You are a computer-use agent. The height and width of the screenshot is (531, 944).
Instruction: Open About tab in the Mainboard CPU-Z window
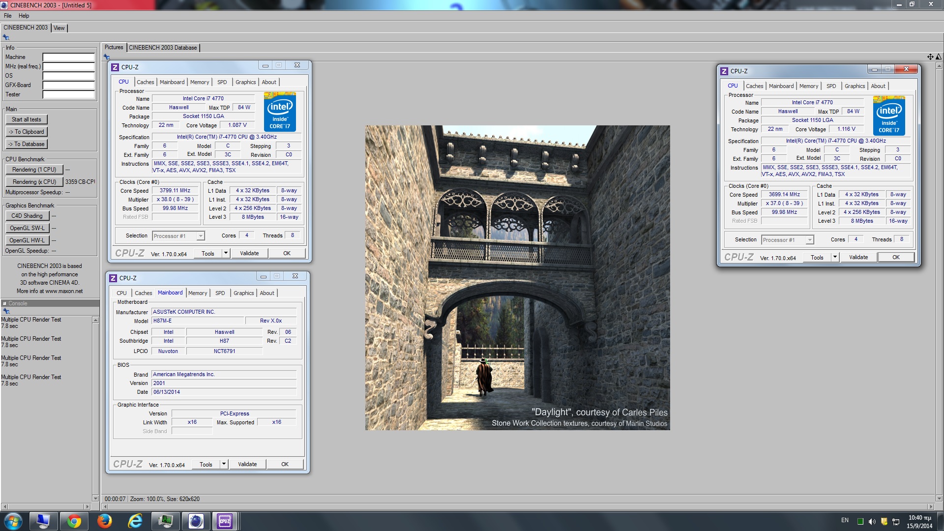pyautogui.click(x=267, y=293)
